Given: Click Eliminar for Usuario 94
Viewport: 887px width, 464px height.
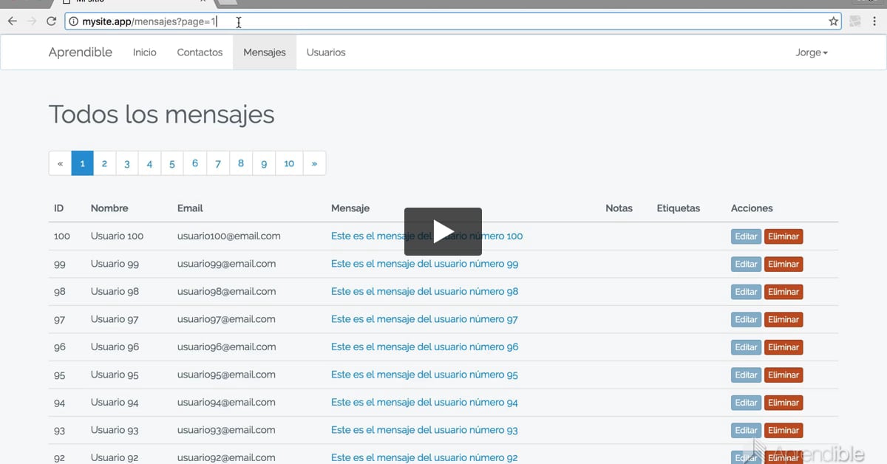Looking at the screenshot, I should tap(784, 403).
